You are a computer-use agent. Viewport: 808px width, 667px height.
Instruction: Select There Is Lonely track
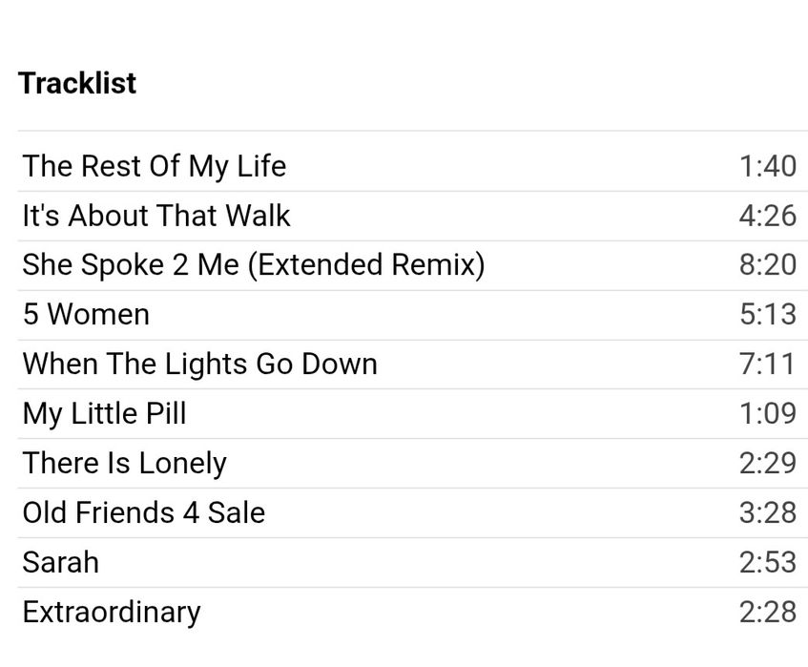(124, 463)
